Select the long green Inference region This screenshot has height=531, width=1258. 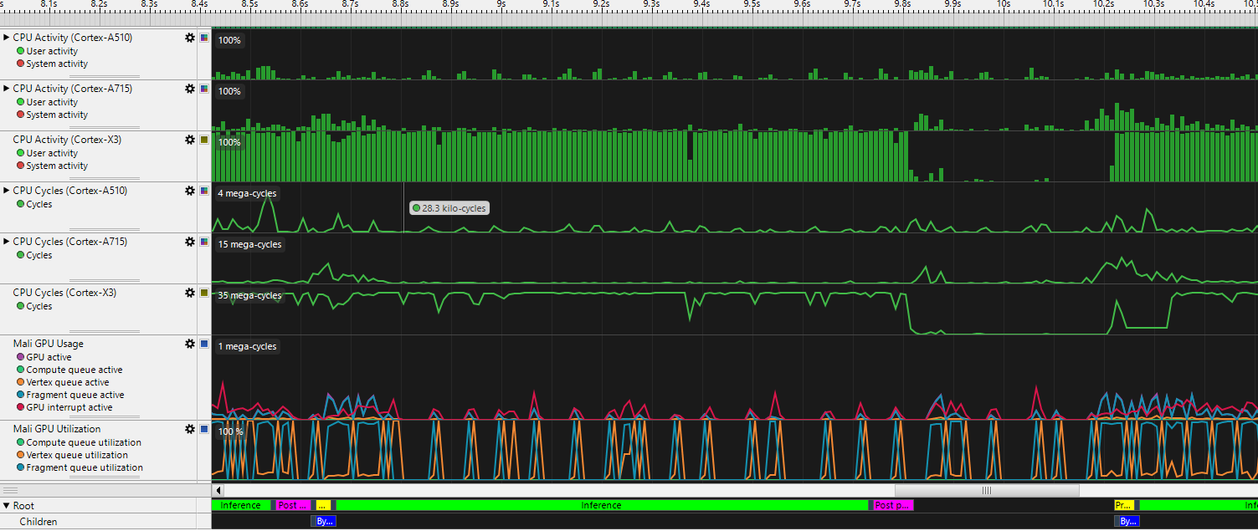tap(601, 505)
